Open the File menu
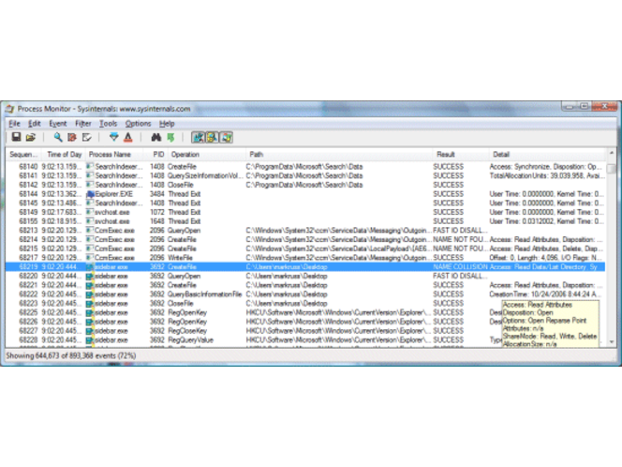 click(14, 124)
